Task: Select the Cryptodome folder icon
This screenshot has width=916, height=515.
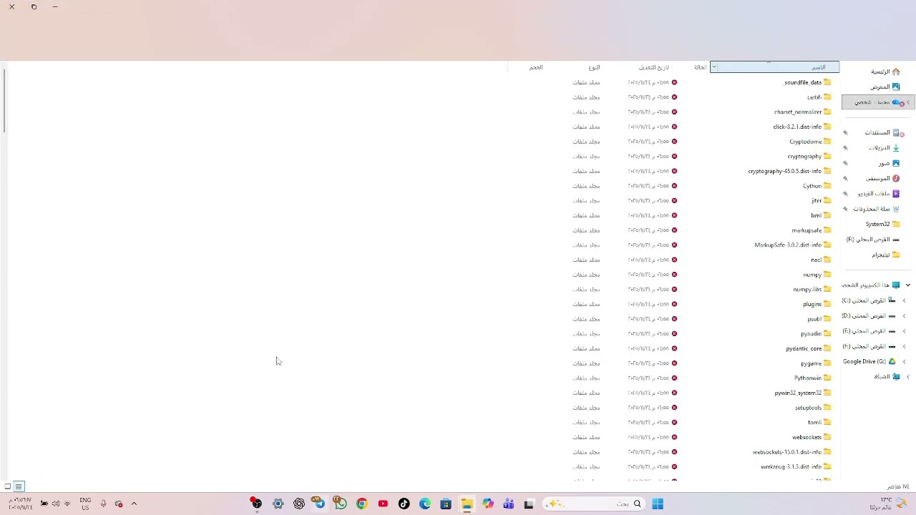Action: pos(827,142)
